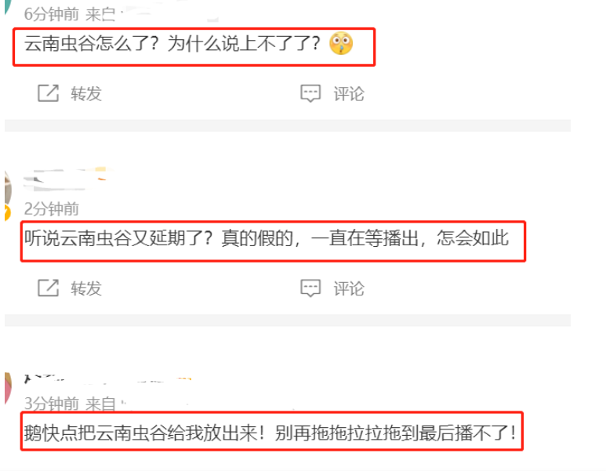This screenshot has height=471, width=606.
Task: Open the comment icon under first post
Action: [310, 93]
